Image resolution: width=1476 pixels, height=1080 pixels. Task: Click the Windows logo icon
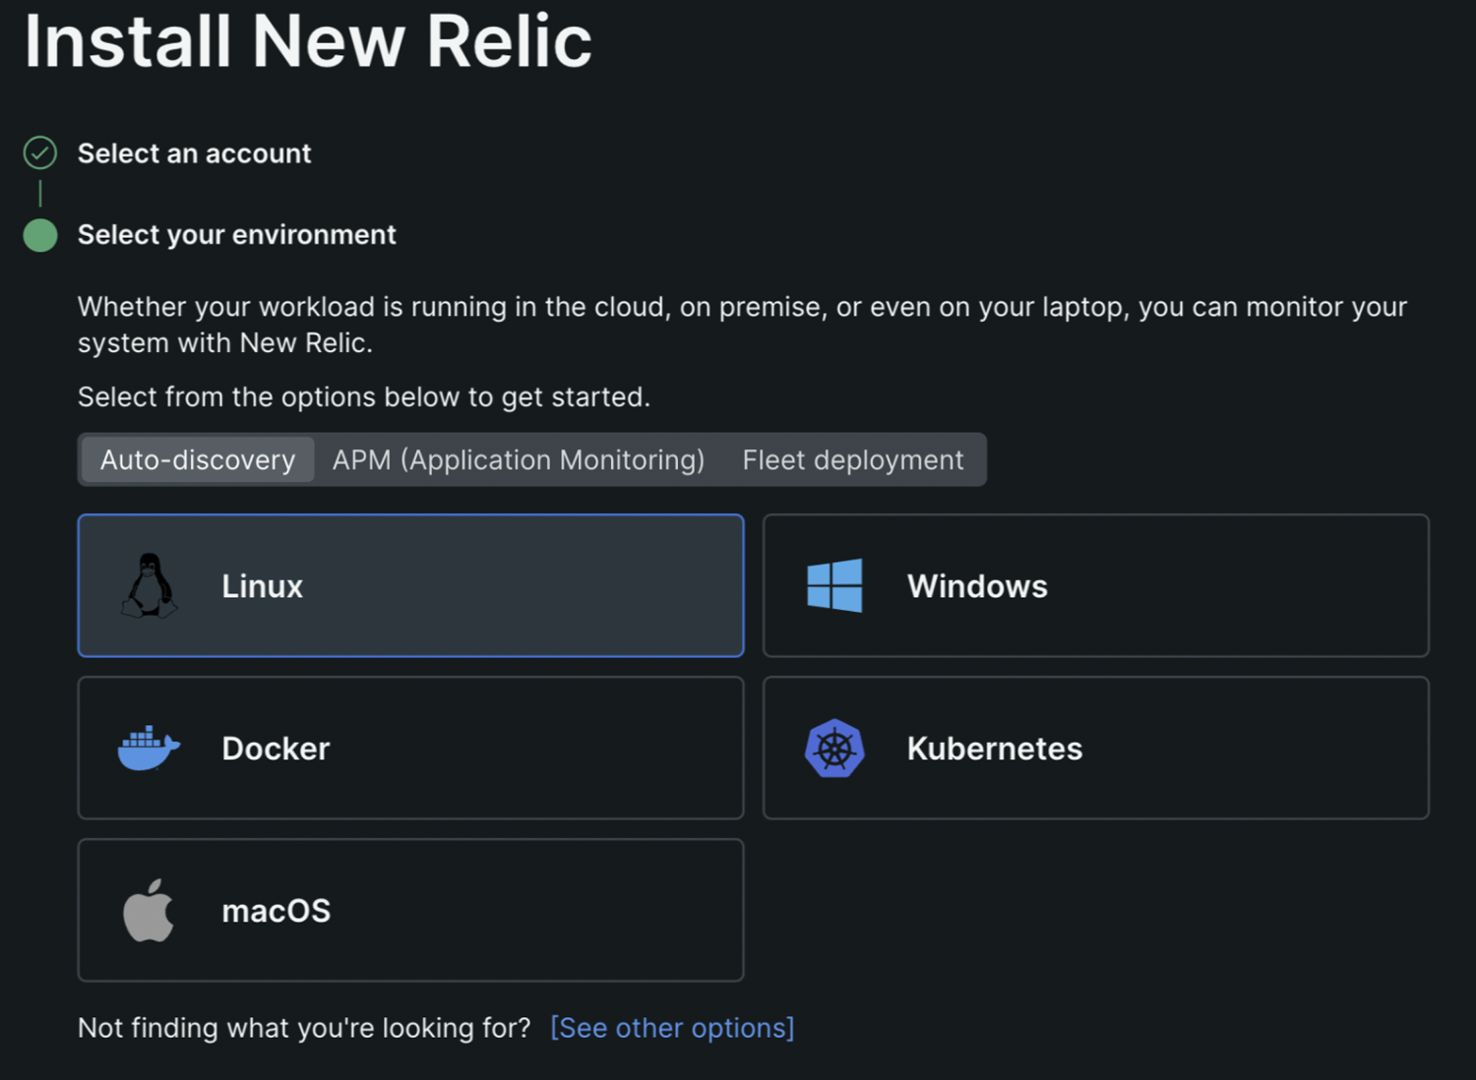click(x=834, y=586)
